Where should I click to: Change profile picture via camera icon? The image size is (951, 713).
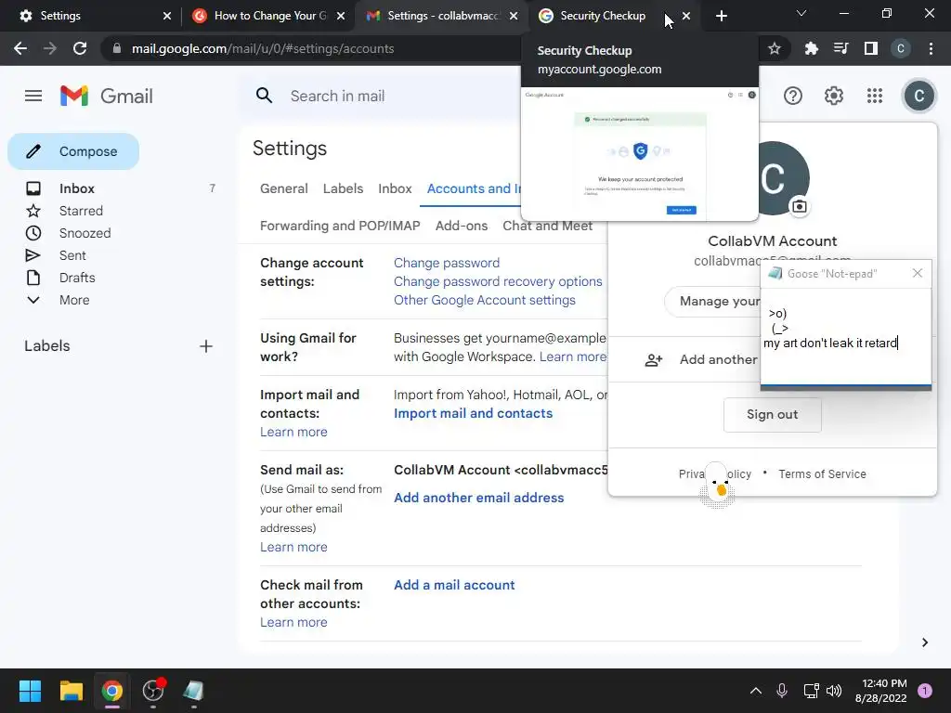(x=800, y=207)
